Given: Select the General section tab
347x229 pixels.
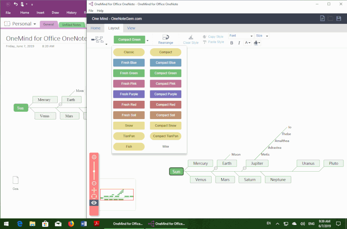Looking at the screenshot, I should (x=49, y=24).
